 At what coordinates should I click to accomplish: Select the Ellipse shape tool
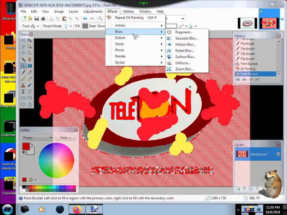coord(23,104)
